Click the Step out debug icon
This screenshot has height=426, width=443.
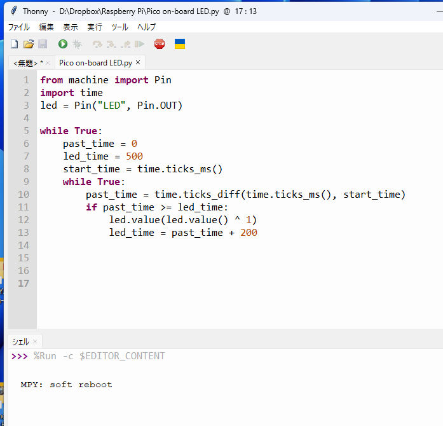(x=125, y=44)
